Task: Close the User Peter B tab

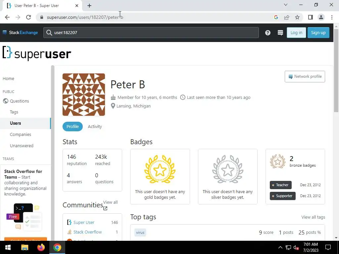Action: [x=77, y=6]
